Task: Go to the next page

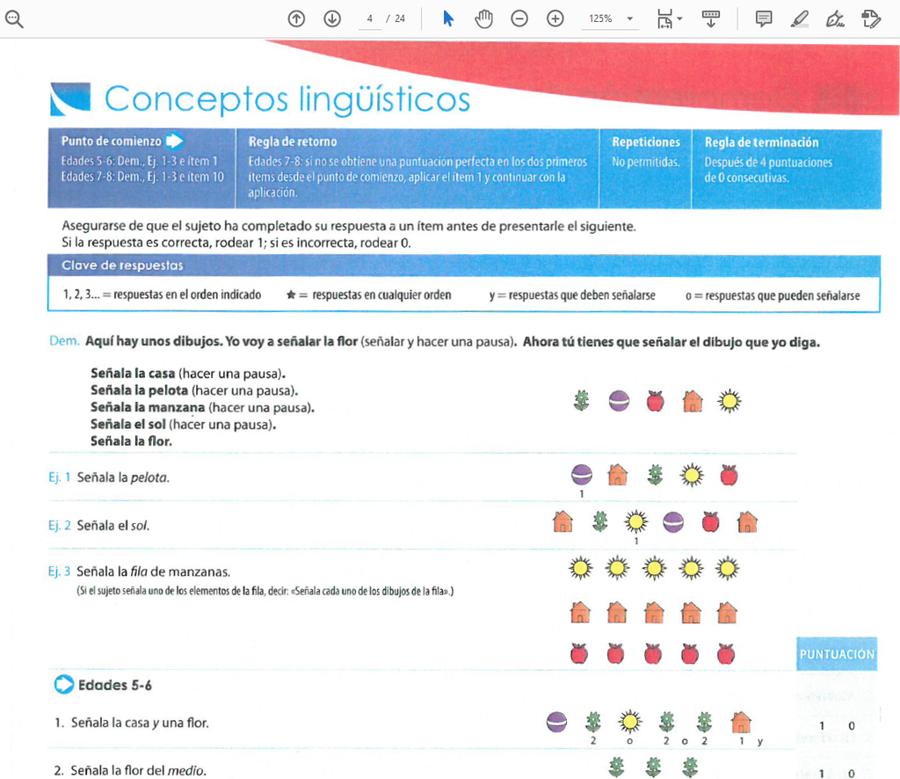Action: click(x=331, y=18)
